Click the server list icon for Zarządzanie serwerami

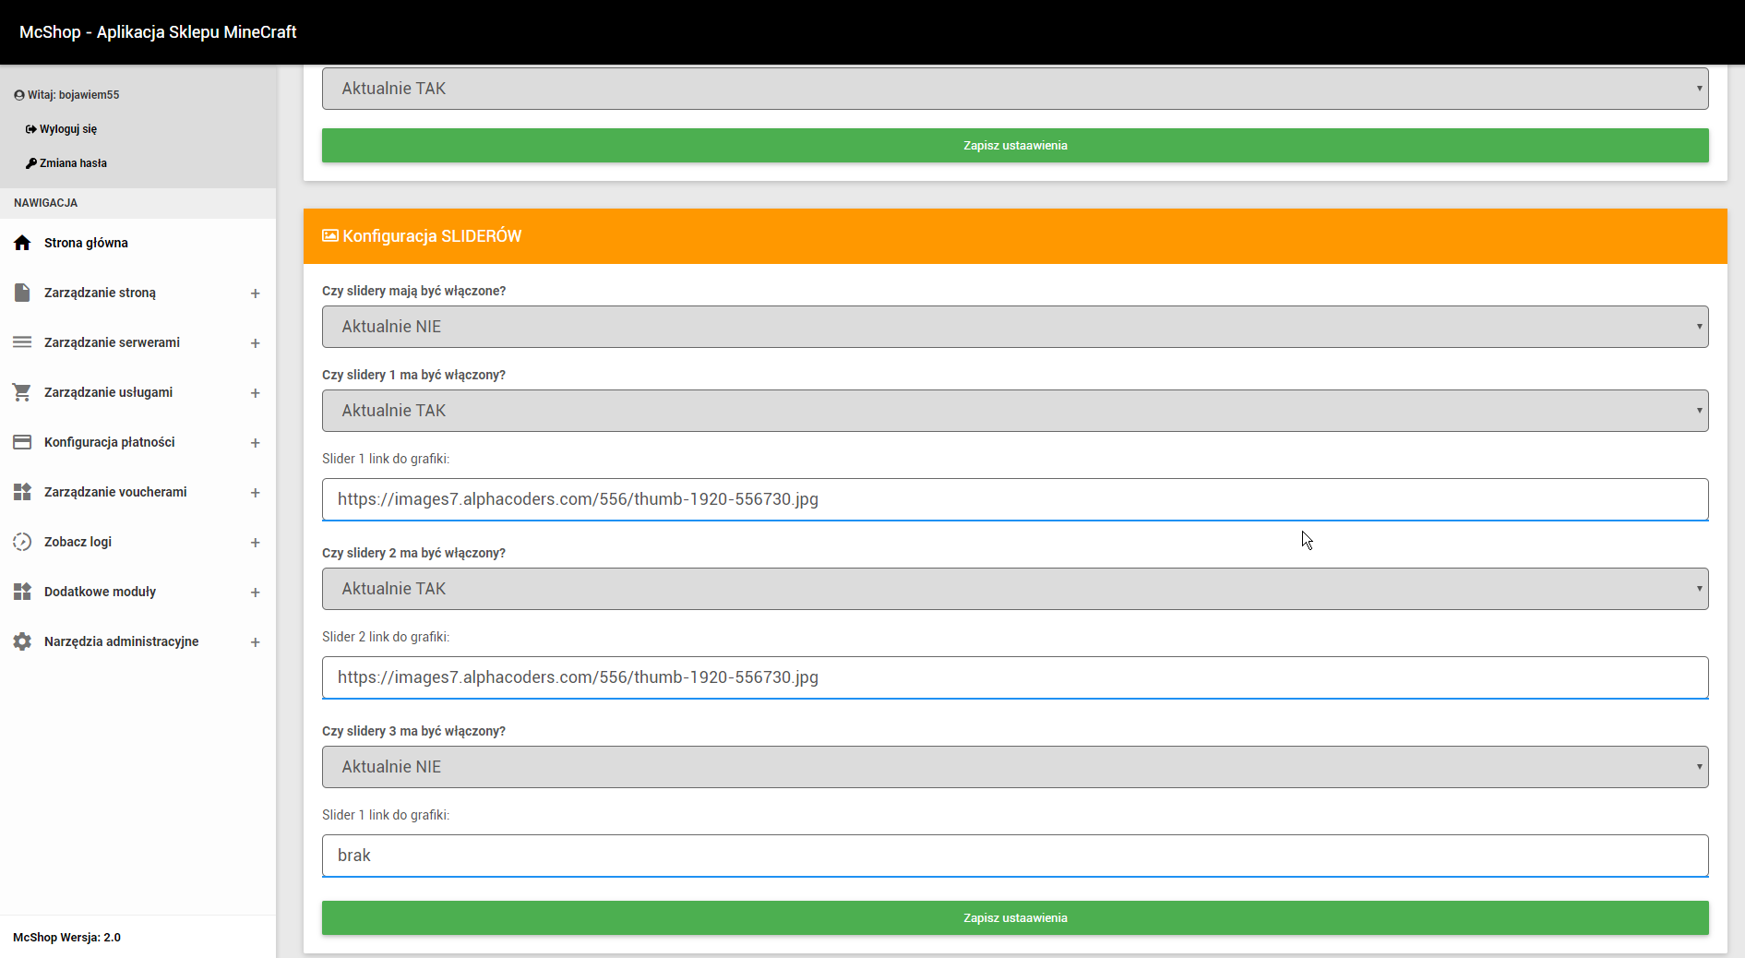click(x=22, y=342)
